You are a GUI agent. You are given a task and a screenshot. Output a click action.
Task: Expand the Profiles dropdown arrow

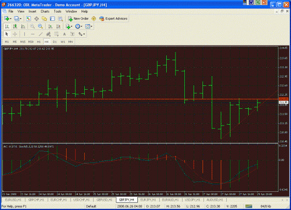tap(20, 19)
